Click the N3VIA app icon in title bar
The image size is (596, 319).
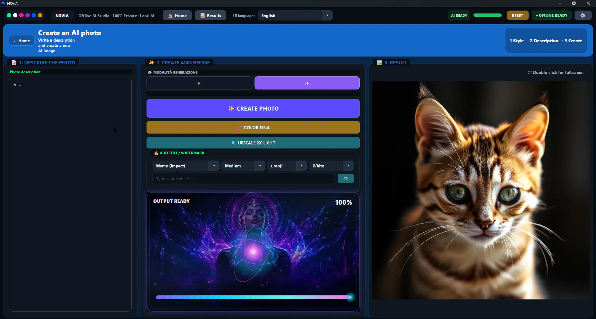[3, 3]
